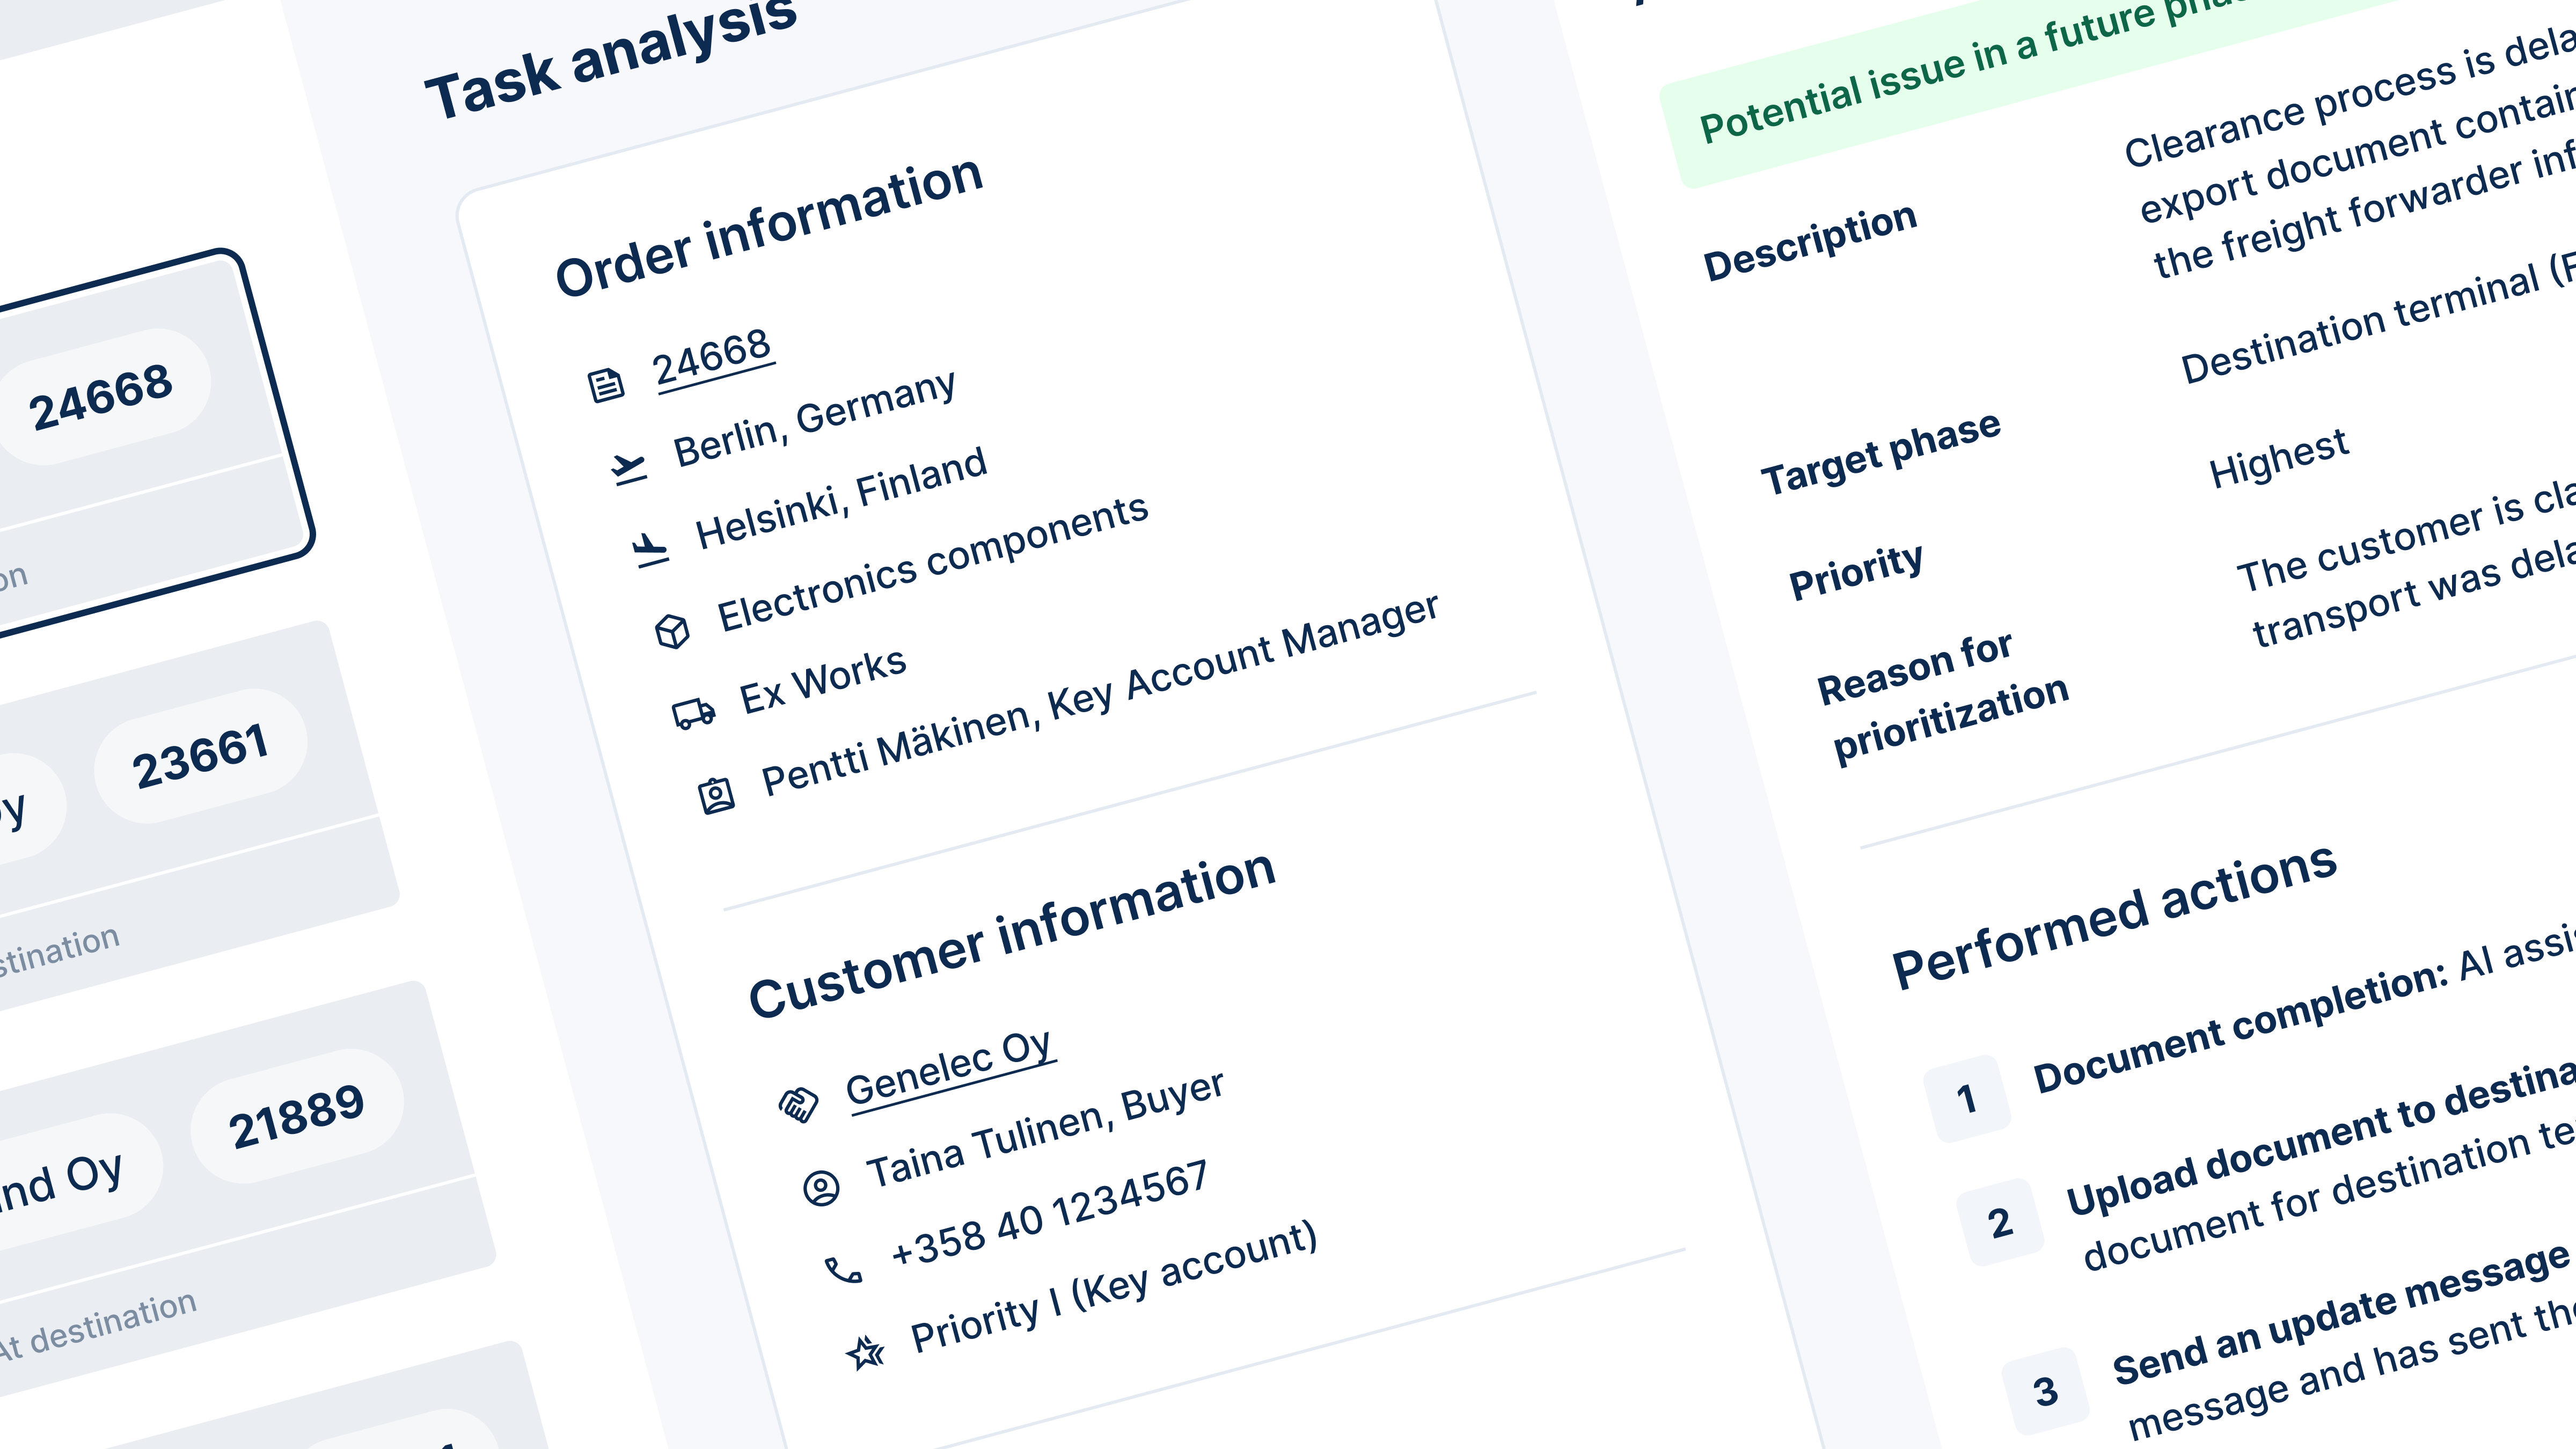
Task: Click the Performed actions heading
Action: (x=2114, y=915)
